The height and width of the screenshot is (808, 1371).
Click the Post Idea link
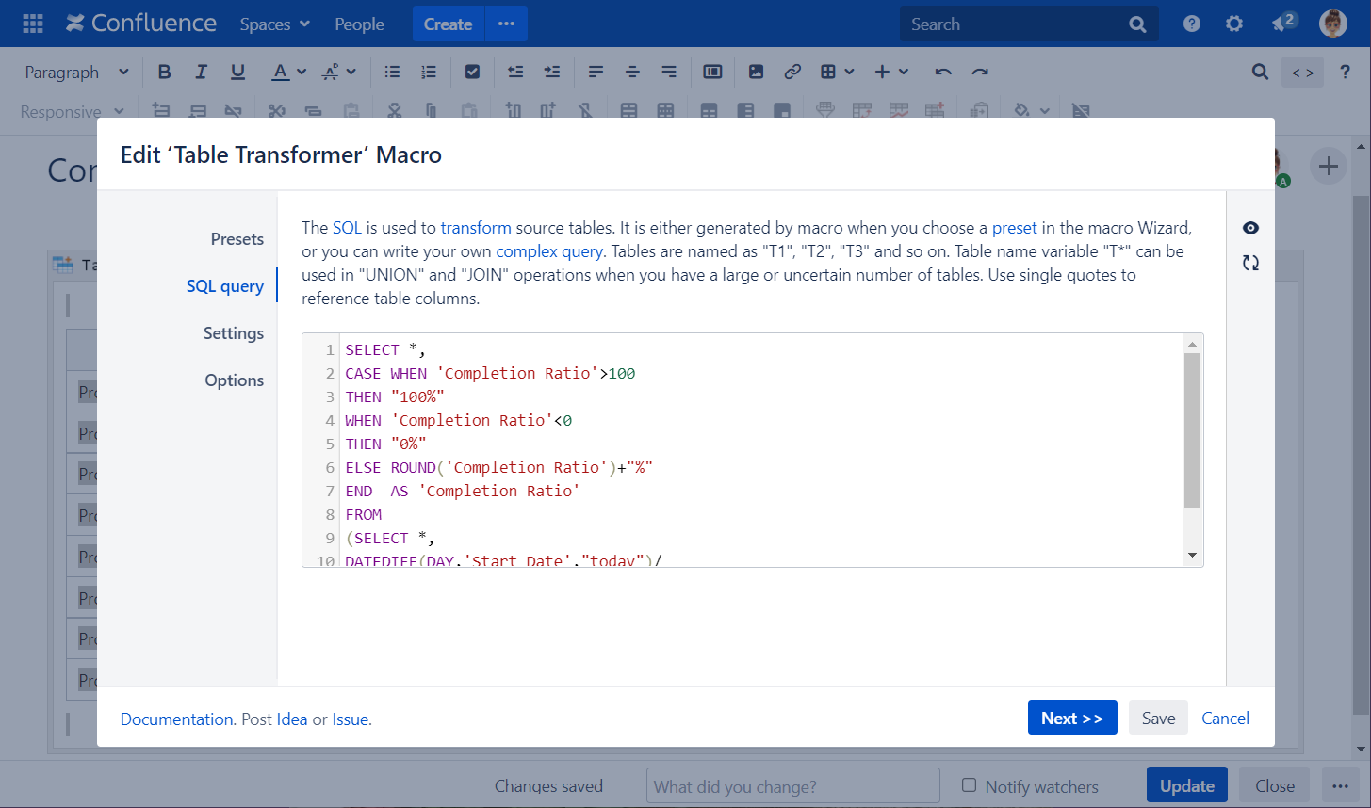point(292,719)
